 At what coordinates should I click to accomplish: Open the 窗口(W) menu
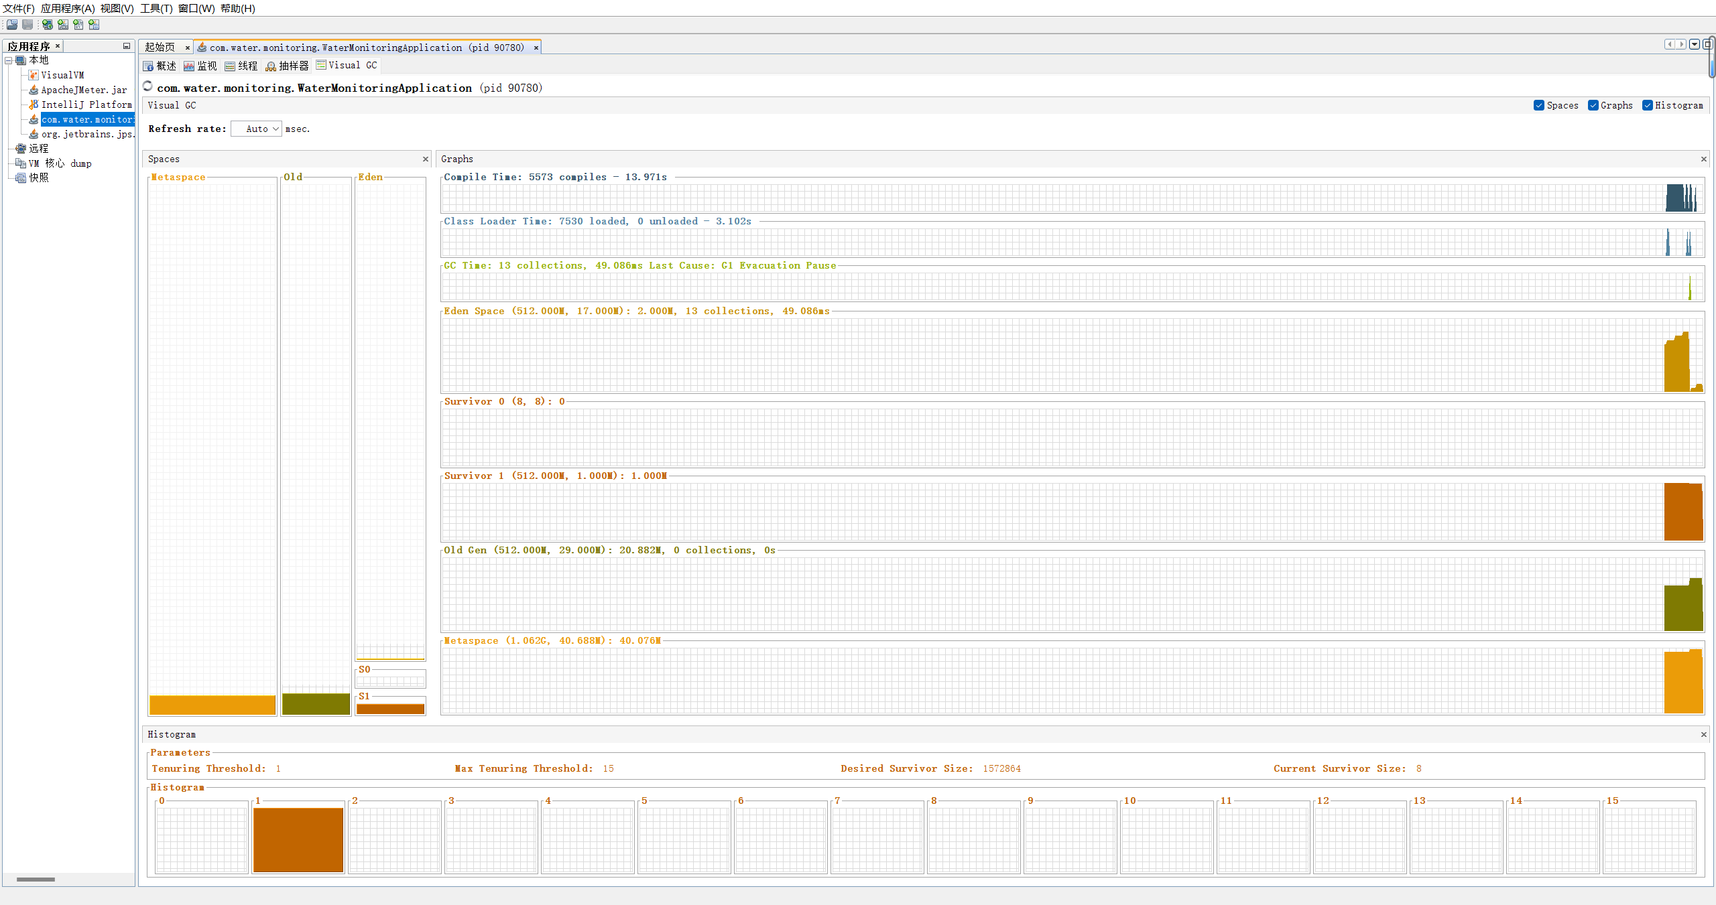pos(196,9)
